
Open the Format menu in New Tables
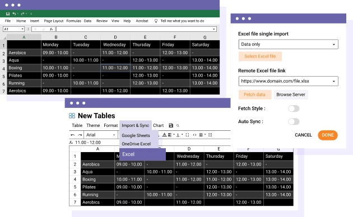111,125
